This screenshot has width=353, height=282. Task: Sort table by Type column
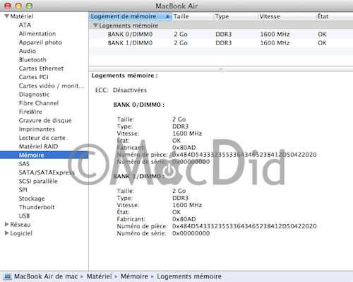click(x=236, y=16)
